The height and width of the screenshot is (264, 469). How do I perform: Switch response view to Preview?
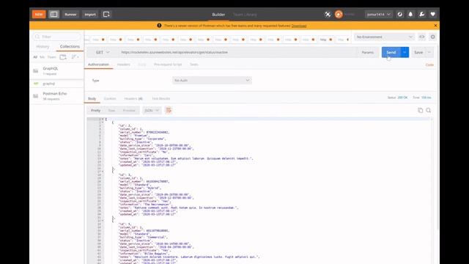[129, 111]
